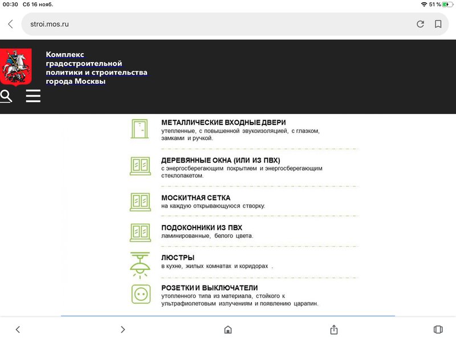Viewport: 456px width, 342px height.
Task: Tap the battery indicator in the status bar
Action: coord(447,5)
